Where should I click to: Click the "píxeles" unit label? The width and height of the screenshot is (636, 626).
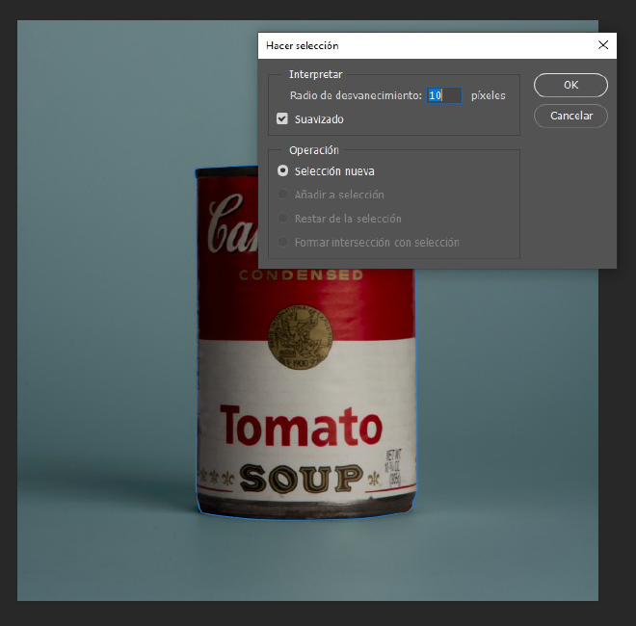(x=488, y=95)
